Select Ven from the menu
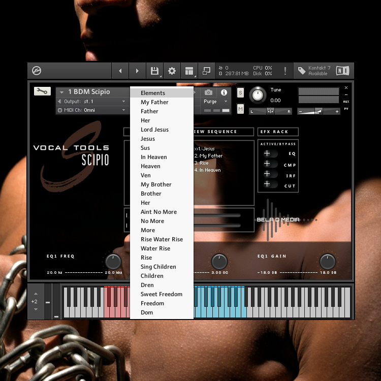The width and height of the screenshot is (381, 381). [162, 175]
